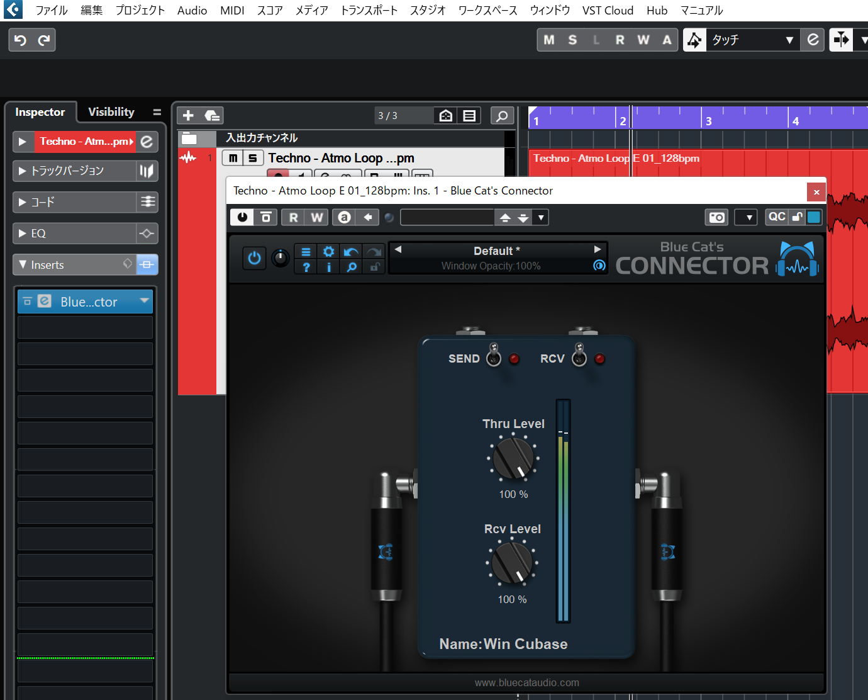Open the www.bluecataudio.com link

pyautogui.click(x=526, y=682)
